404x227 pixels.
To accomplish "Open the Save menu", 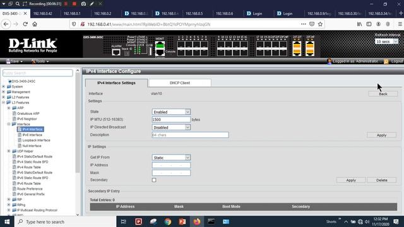I will click(x=15, y=61).
